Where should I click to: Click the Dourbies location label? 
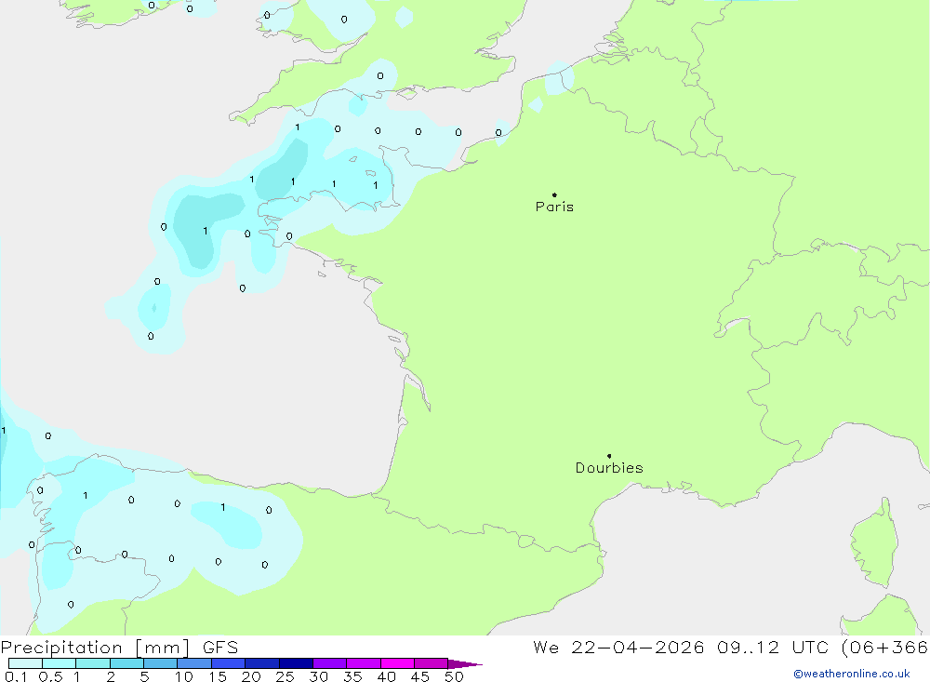tap(609, 468)
